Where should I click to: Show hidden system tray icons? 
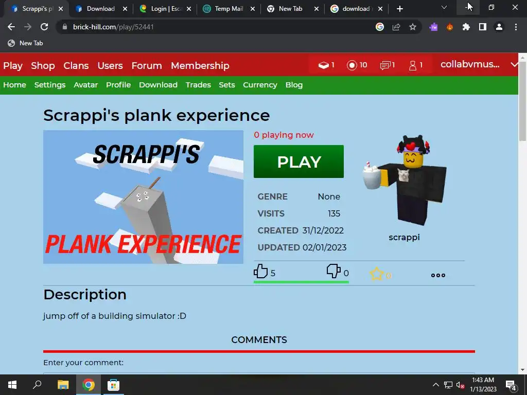(435, 385)
